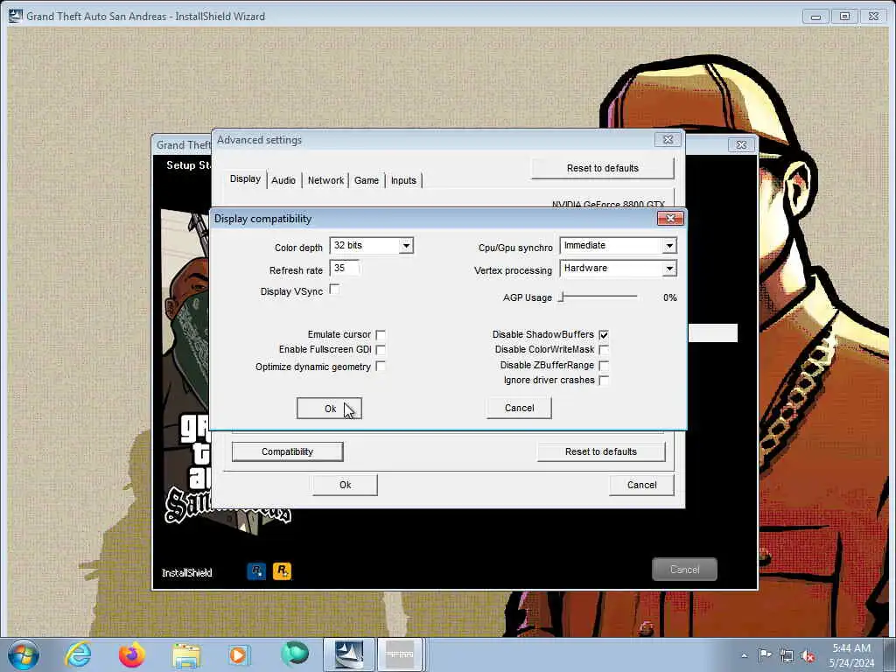
Task: Enable the Emulate cursor checkbox
Action: [381, 335]
